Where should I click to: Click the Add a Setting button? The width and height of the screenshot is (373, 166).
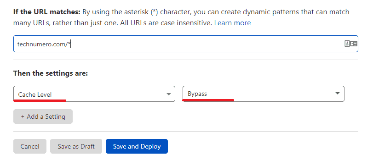point(43,116)
